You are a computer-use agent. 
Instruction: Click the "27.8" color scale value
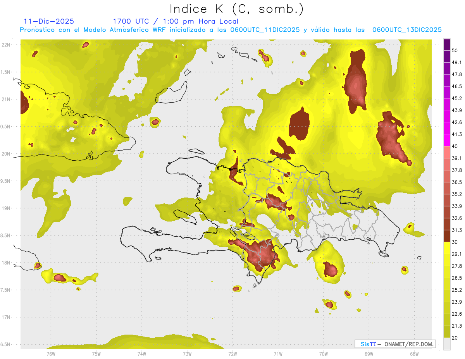[457, 266]
